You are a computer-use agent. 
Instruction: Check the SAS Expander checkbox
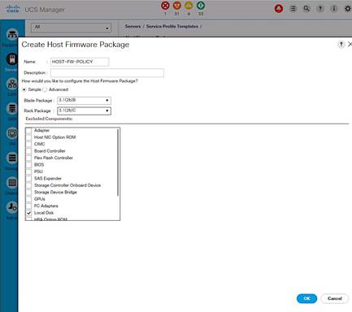tap(28, 179)
